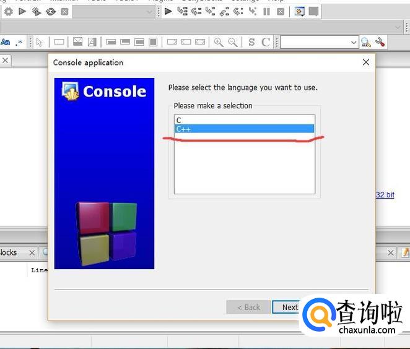Select the plain rectangle instruction tool
This screenshot has height=349, width=410.
(x=59, y=42)
